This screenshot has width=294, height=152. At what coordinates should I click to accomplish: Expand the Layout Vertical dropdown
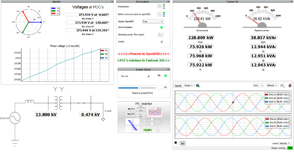(x=284, y=143)
